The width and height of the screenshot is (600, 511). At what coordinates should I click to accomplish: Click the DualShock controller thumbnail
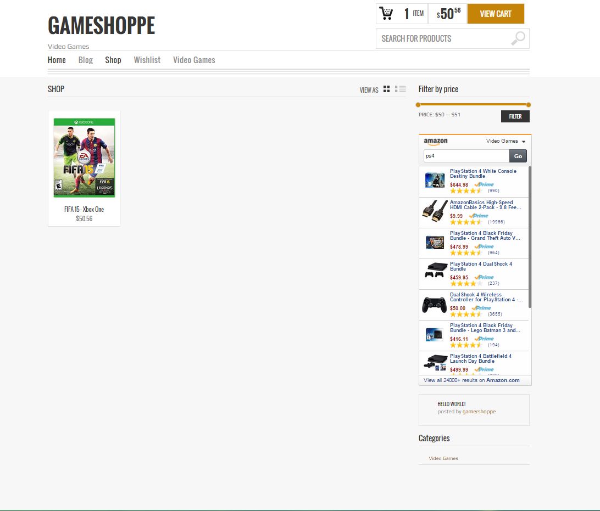(434, 305)
